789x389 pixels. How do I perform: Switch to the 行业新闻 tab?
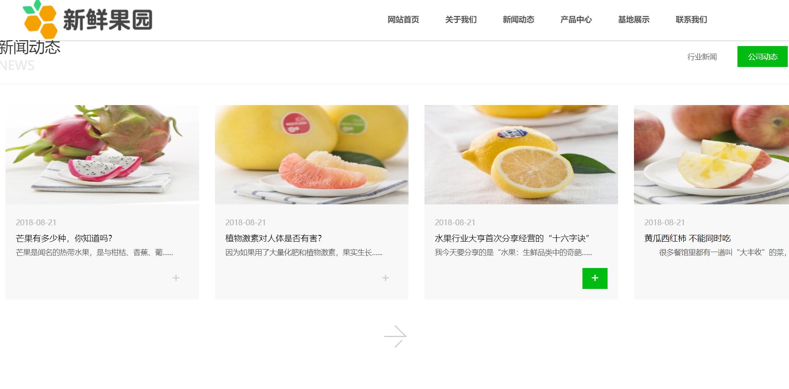pos(702,57)
